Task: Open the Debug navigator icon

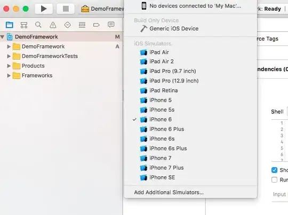Action: (x=82, y=25)
